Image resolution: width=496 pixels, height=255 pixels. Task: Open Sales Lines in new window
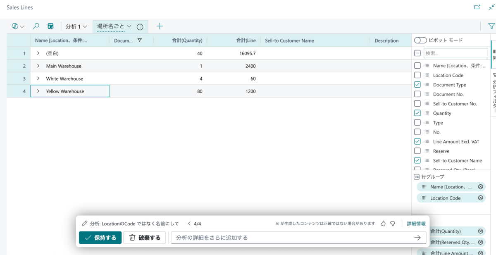[477, 7]
